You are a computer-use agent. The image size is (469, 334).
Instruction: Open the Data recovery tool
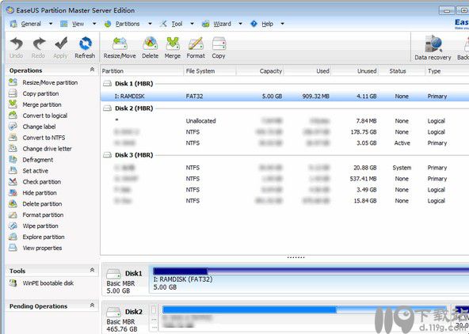433,48
